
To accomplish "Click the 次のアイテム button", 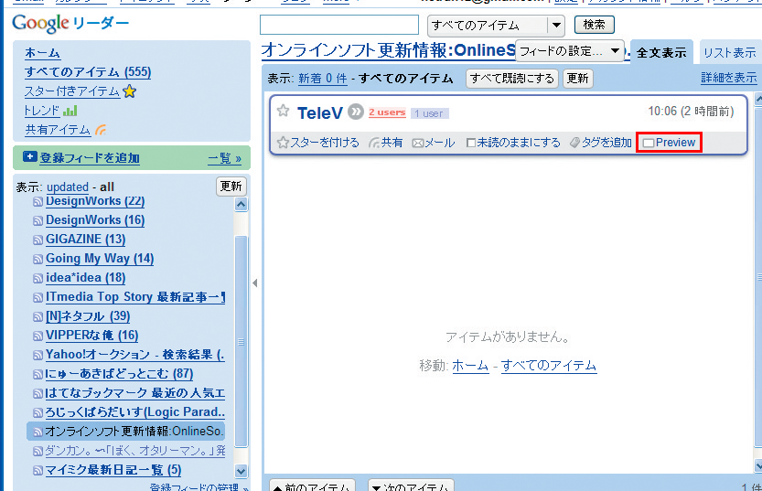I will click(x=411, y=486).
